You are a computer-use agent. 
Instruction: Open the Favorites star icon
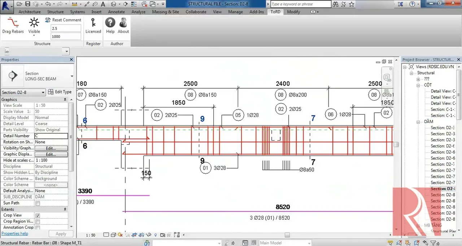(x=352, y=4)
